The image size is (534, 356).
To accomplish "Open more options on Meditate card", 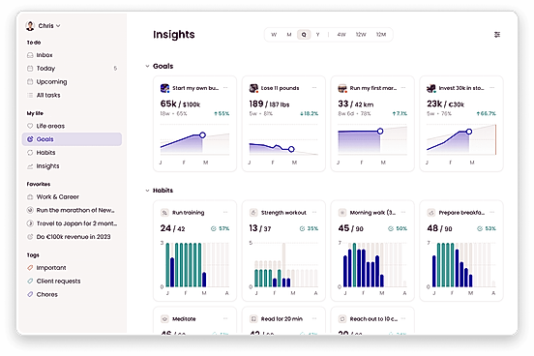I will pos(225,318).
